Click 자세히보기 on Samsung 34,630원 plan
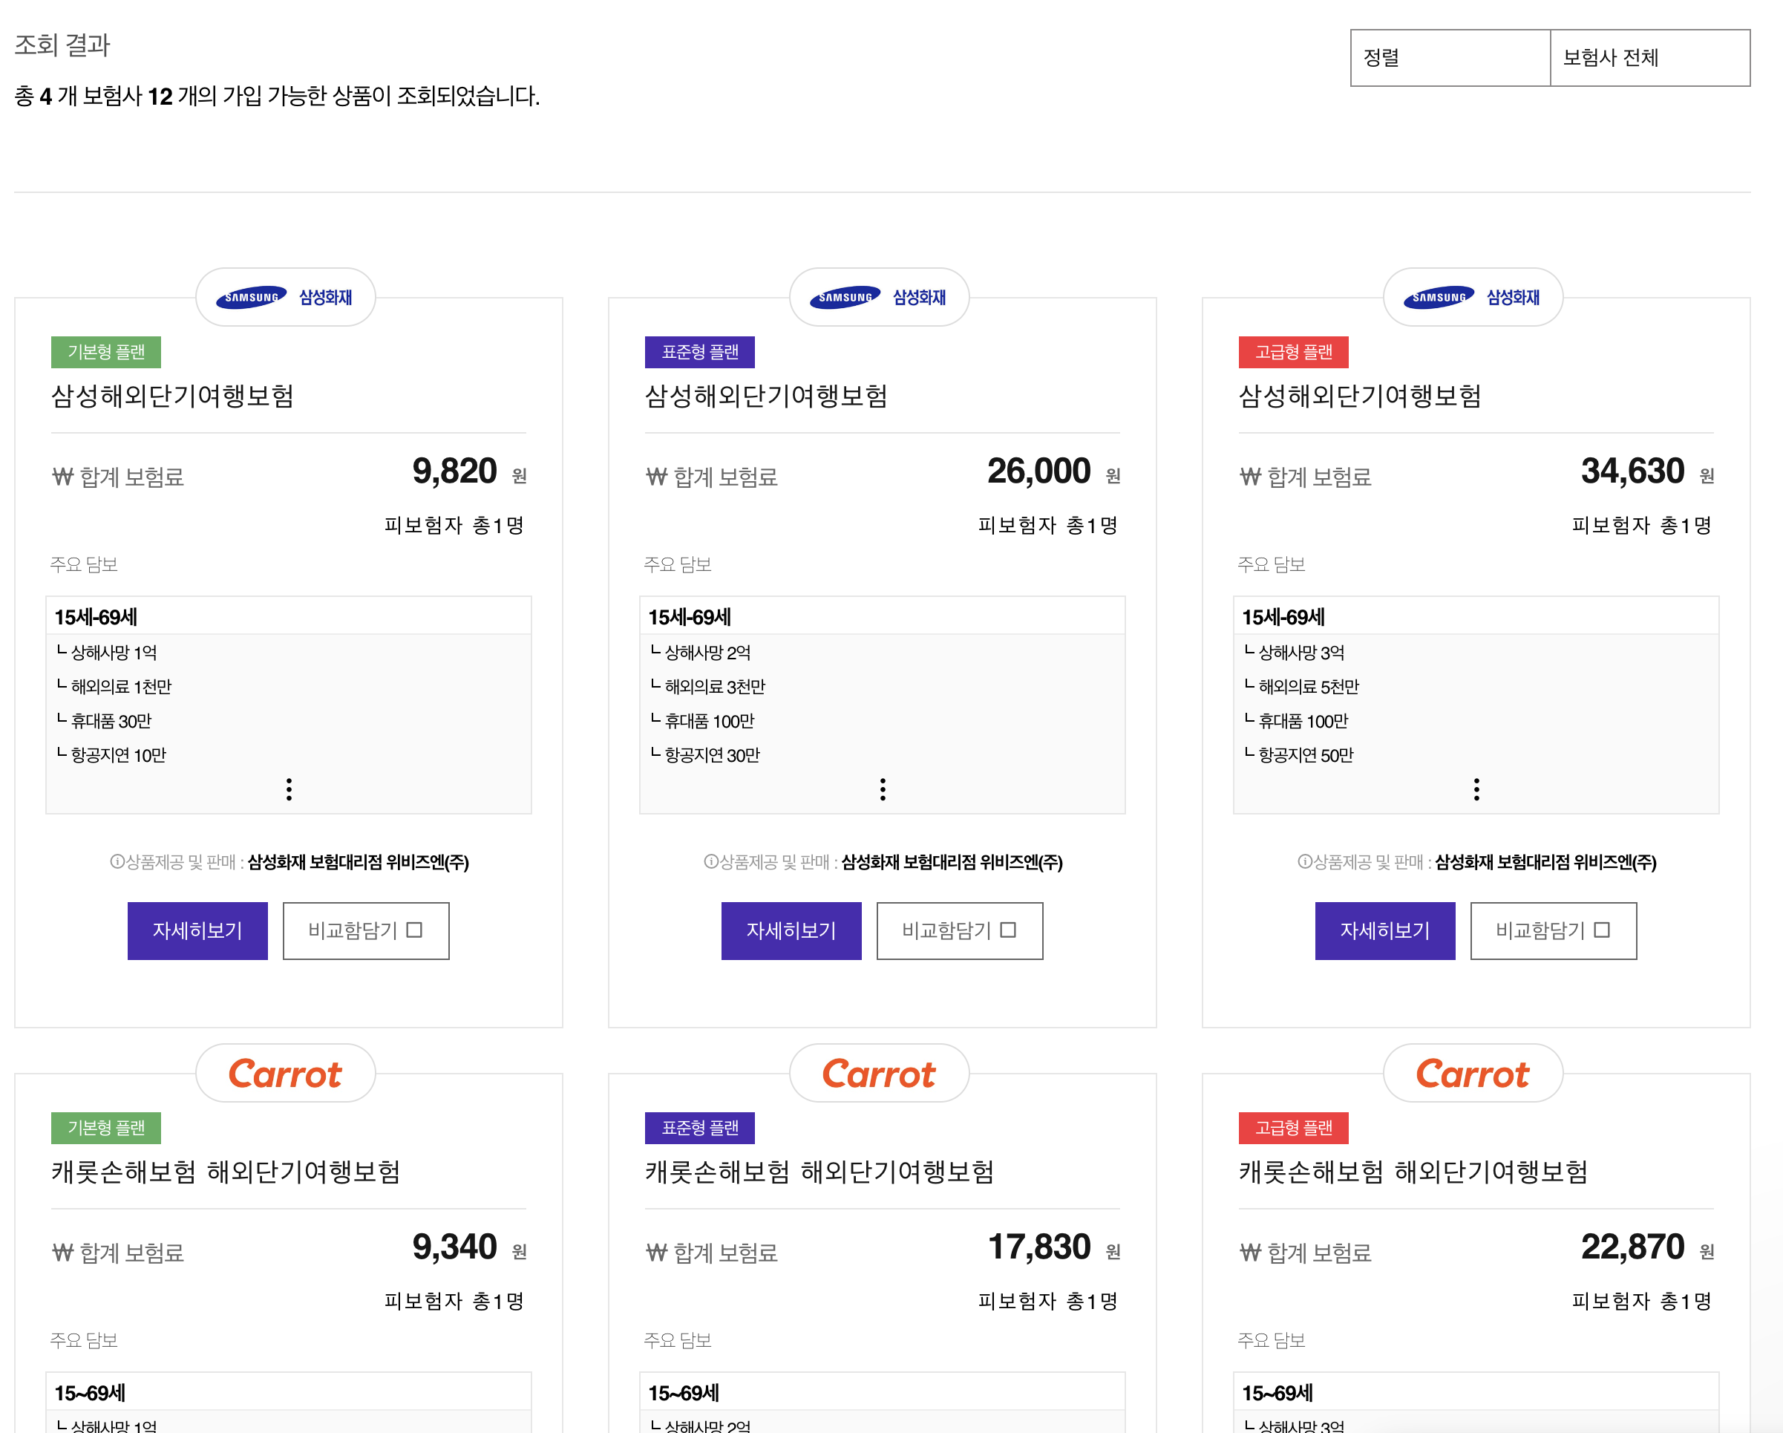The image size is (1783, 1433). [1384, 931]
